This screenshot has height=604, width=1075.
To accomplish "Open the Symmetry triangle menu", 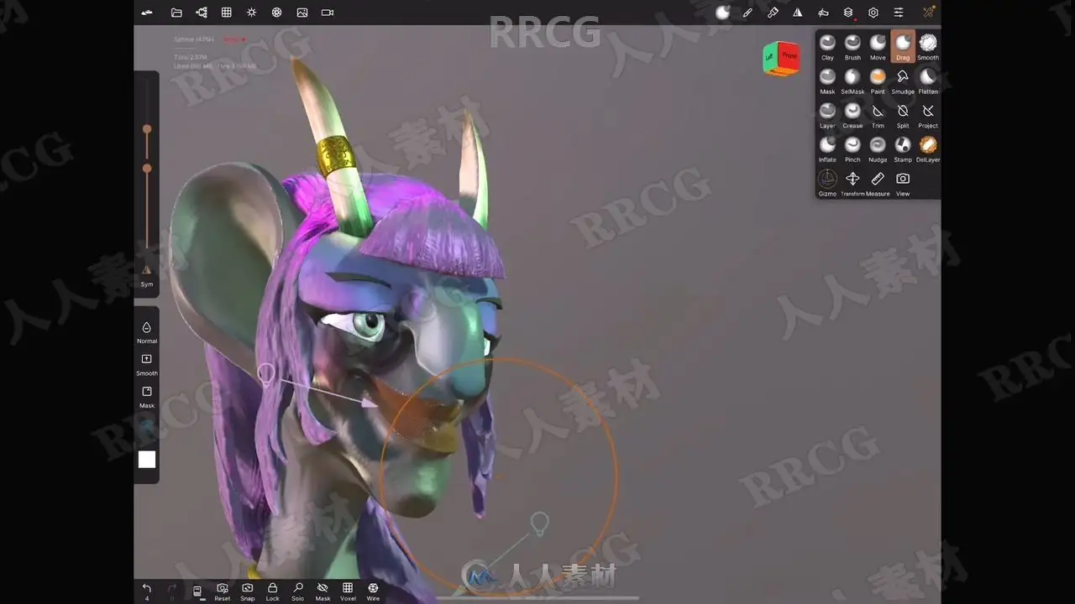I will (798, 13).
